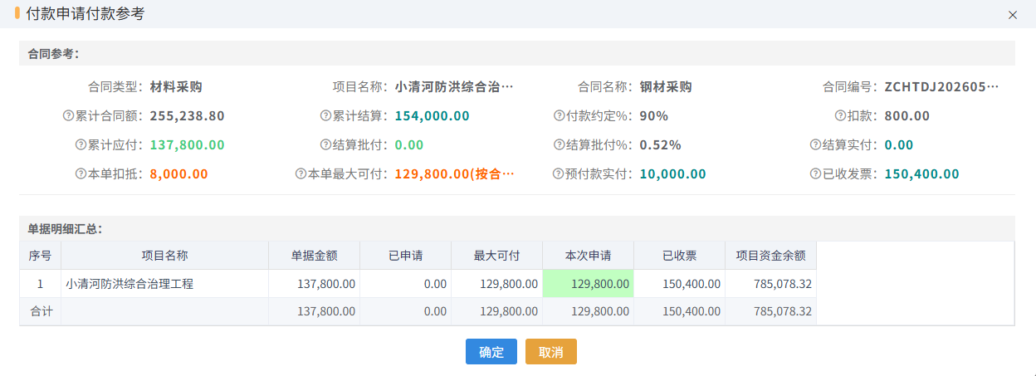Click the 本次申请 column header

pyautogui.click(x=589, y=256)
